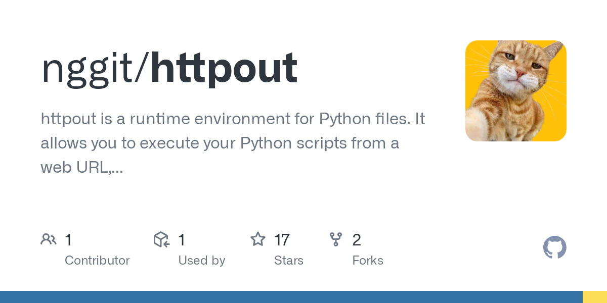Click the Contributor label
This screenshot has height=303, width=607.
point(97,261)
